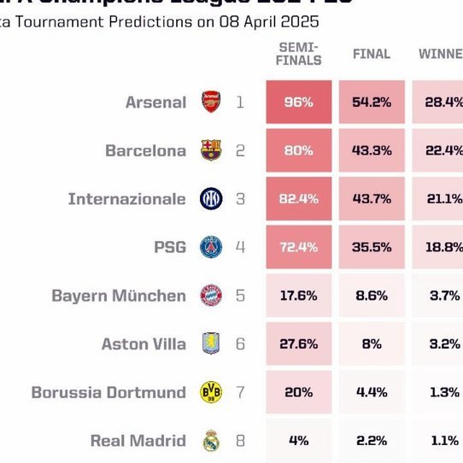Select Barcelona's 43.3% final cell

click(372, 150)
